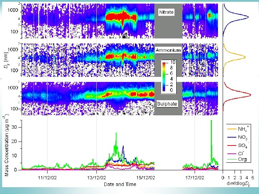This screenshot has height=194, width=259.
Task: Click the magenta Cl- legend line
Action: [232, 154]
